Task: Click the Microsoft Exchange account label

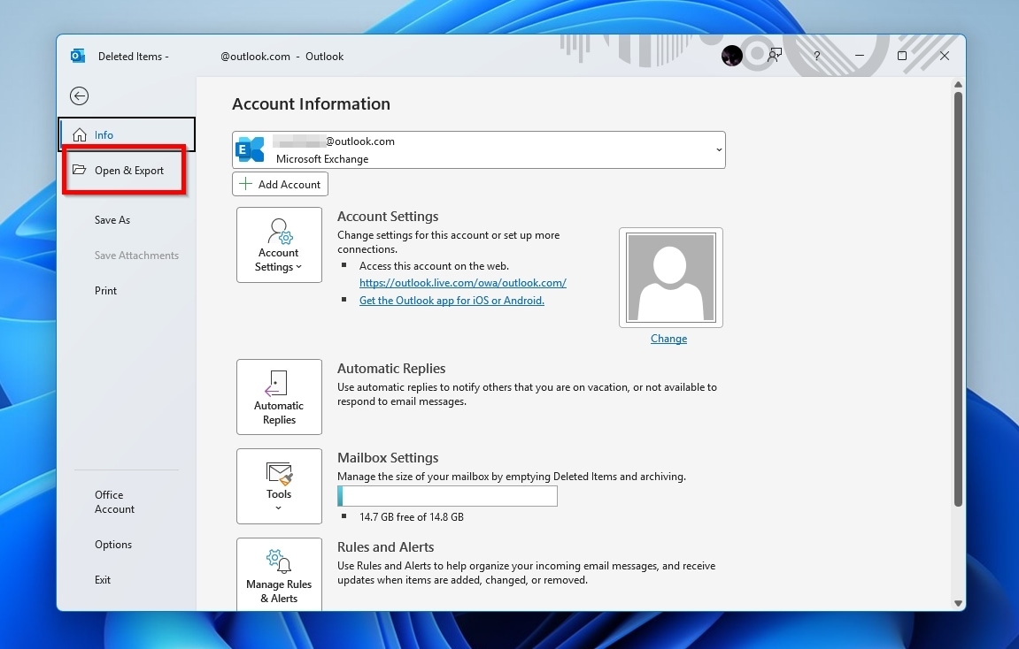Action: pos(322,159)
